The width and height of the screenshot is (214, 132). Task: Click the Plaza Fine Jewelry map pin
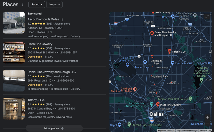tap(158, 104)
